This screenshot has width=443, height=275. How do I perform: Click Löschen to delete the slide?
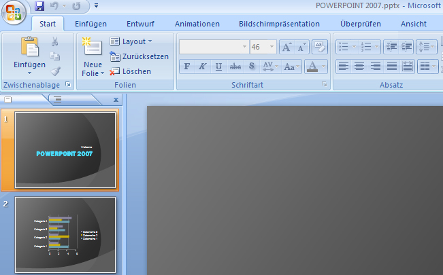tap(130, 71)
